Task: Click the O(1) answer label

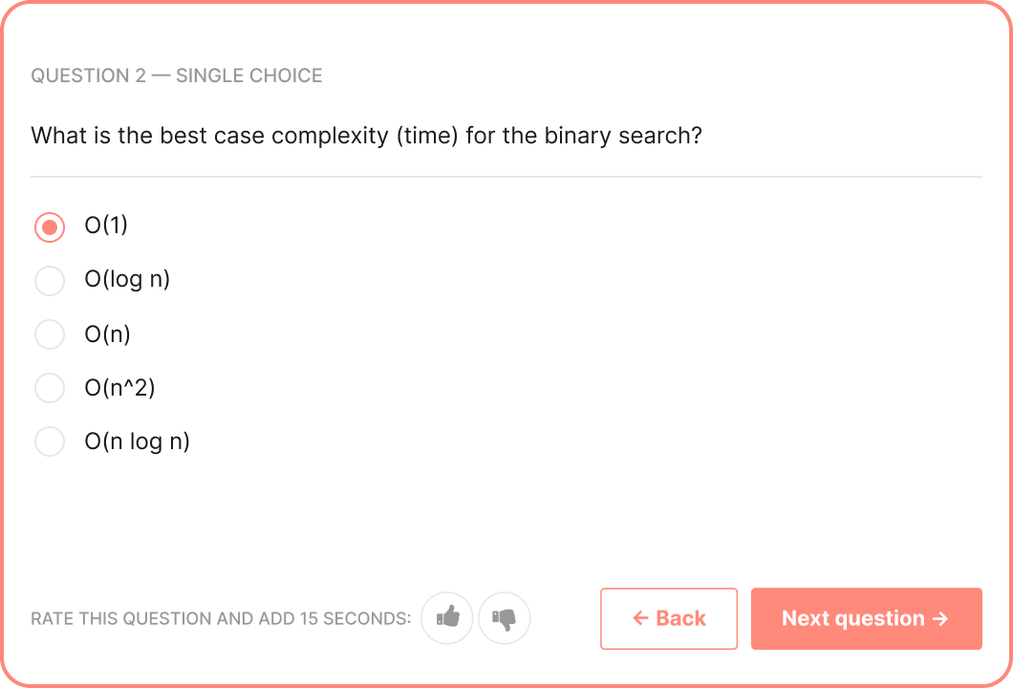Action: pyautogui.click(x=106, y=226)
